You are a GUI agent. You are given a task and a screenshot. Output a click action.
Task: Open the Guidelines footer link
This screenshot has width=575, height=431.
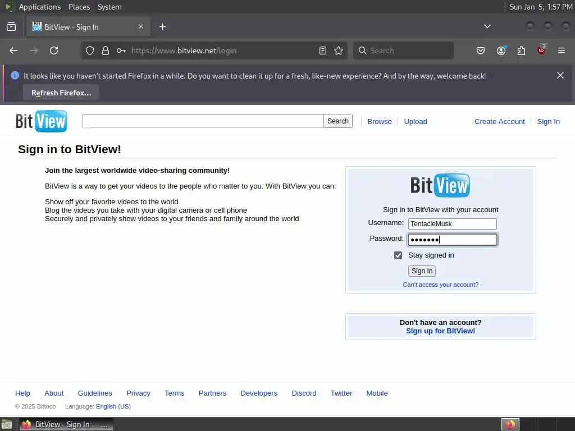pyautogui.click(x=95, y=393)
